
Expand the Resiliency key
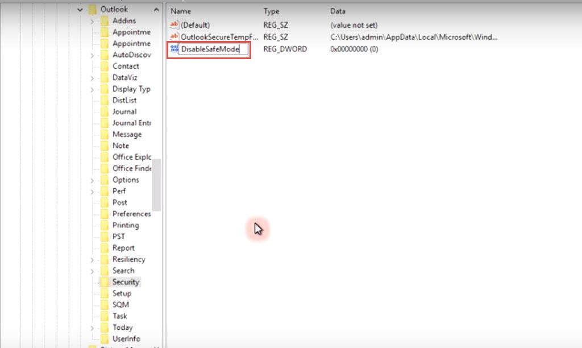point(92,260)
